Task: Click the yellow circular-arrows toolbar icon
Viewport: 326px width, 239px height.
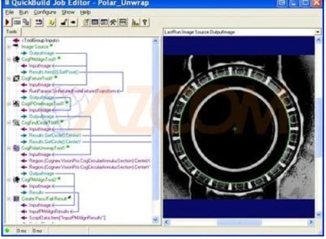Action: tap(52, 23)
